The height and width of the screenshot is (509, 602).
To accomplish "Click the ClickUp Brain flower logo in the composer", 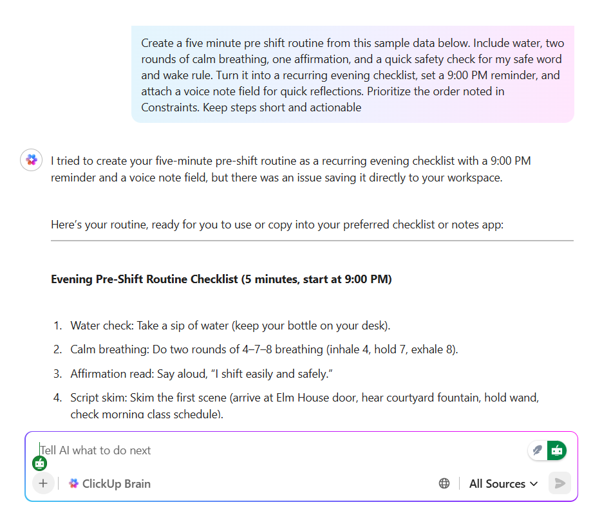I will (x=73, y=483).
